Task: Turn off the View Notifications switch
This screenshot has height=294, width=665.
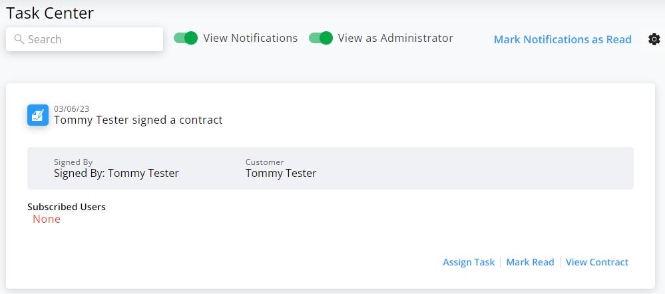Action: point(186,38)
